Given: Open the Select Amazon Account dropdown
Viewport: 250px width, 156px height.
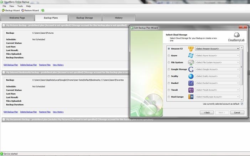Looking at the screenshot, I should point(217,49).
